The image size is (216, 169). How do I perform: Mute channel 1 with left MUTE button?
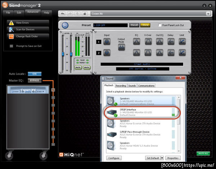78,67
